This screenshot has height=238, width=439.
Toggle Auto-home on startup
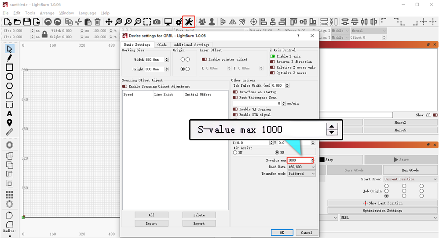[x=235, y=92]
